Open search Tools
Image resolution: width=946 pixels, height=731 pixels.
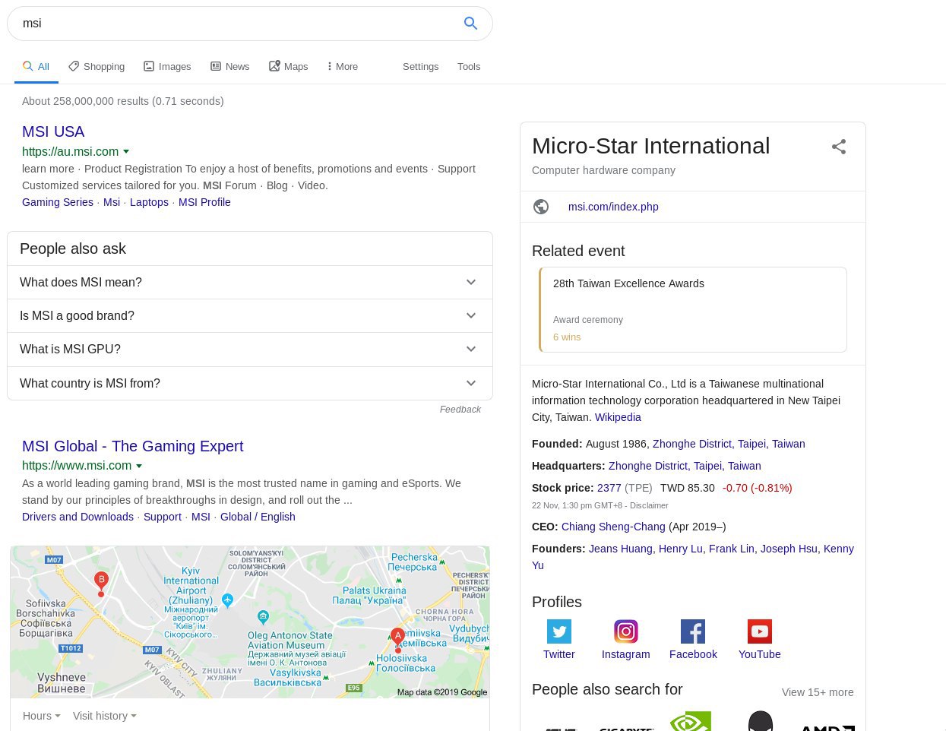(x=469, y=67)
